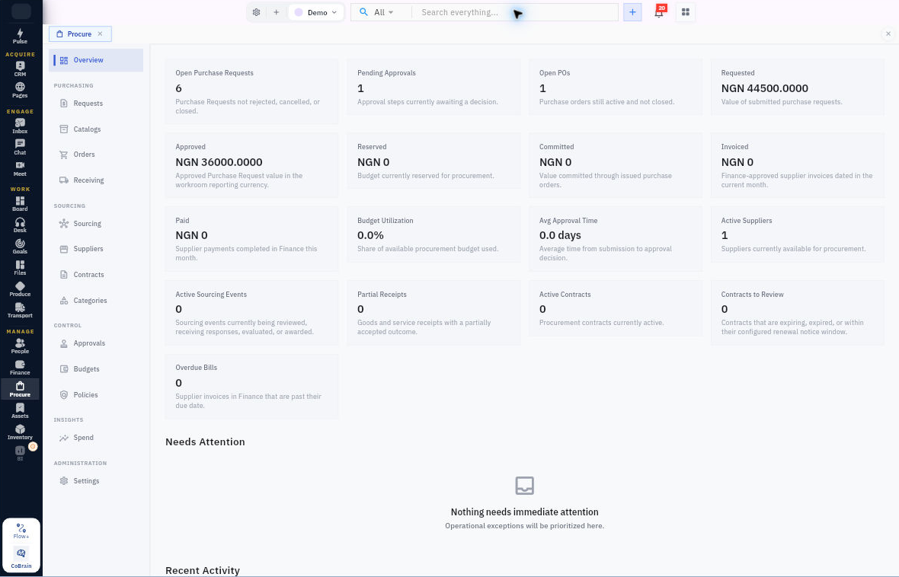The width and height of the screenshot is (899, 577).
Task: Open the Board module icon
Action: (20, 203)
